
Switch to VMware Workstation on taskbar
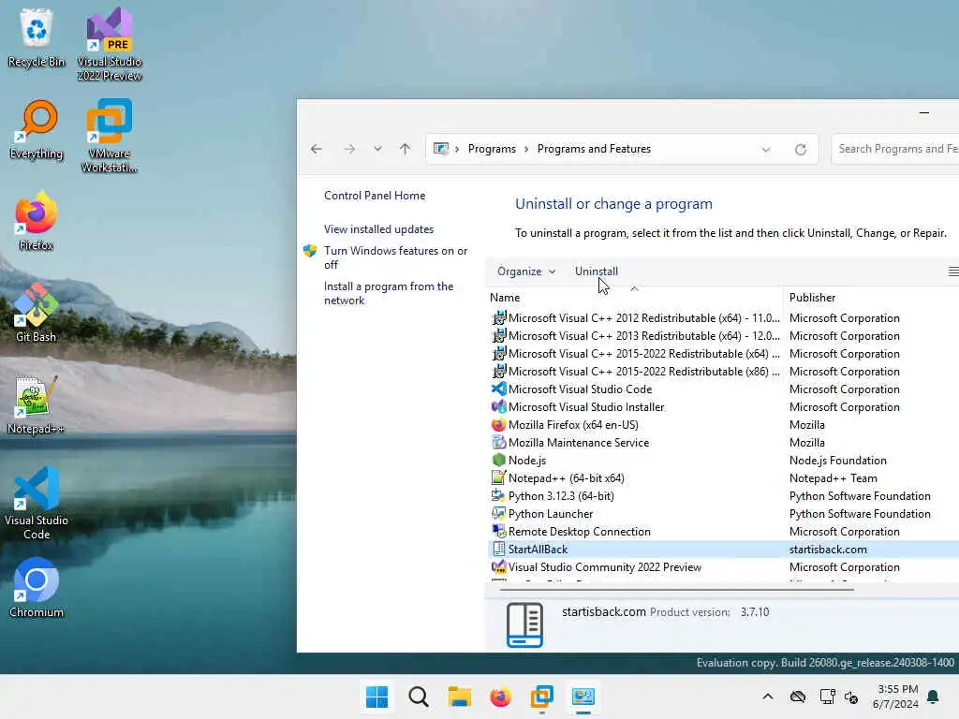click(542, 697)
